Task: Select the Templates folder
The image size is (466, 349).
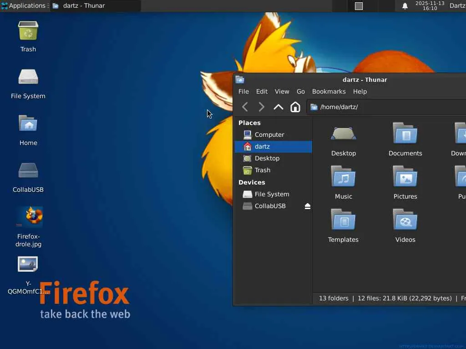Action: click(x=343, y=225)
